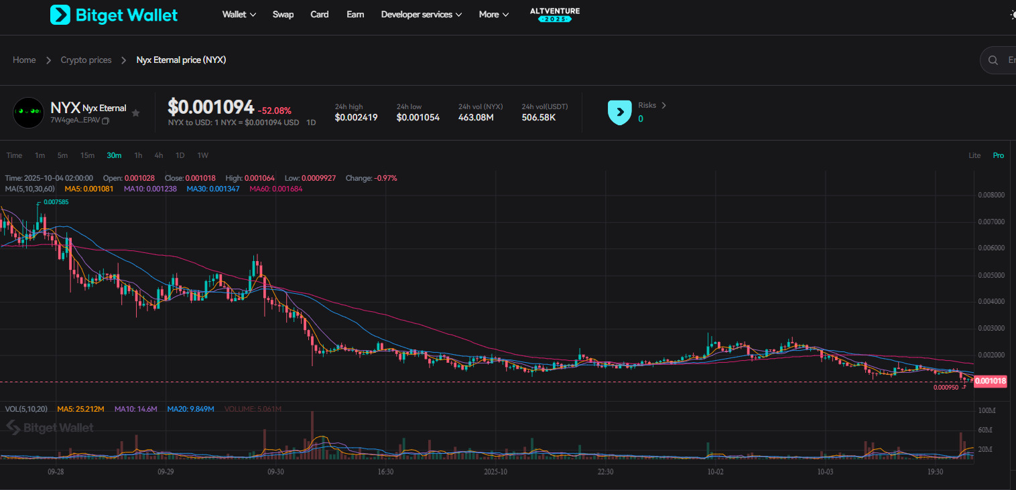Click the NYX to USD conversion text
Image resolution: width=1016 pixels, height=490 pixels.
[233, 123]
